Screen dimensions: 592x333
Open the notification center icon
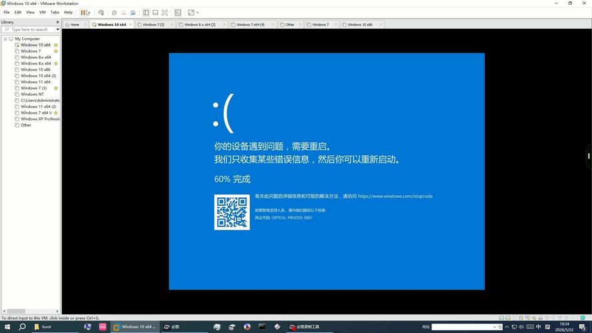tap(583, 327)
